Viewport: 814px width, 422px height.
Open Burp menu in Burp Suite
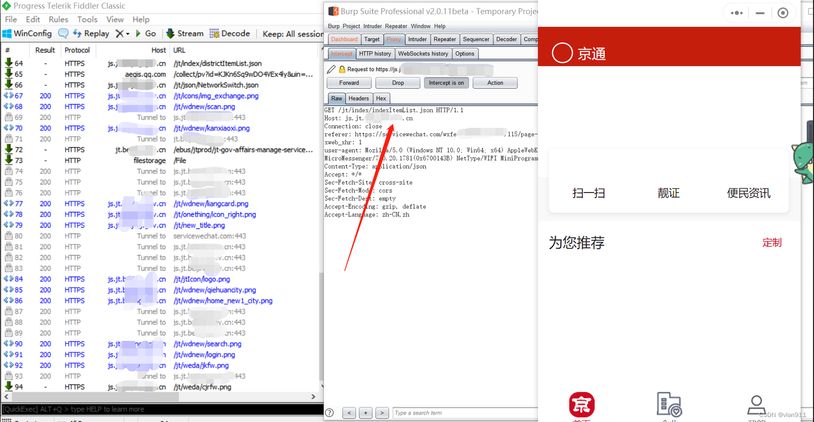[x=333, y=26]
